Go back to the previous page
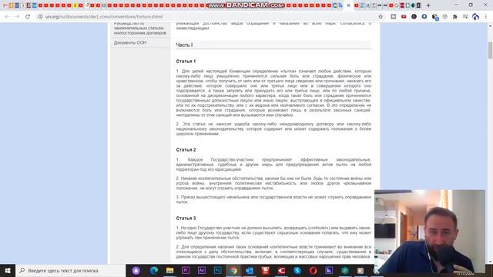 [7, 17]
